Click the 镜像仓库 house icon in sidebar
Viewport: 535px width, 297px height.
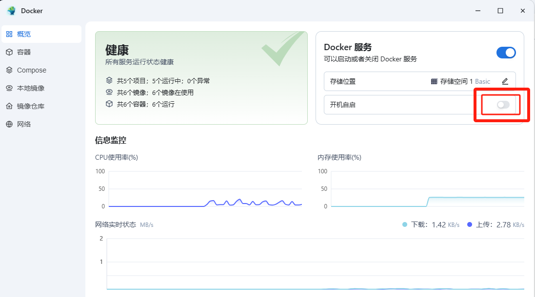point(9,106)
